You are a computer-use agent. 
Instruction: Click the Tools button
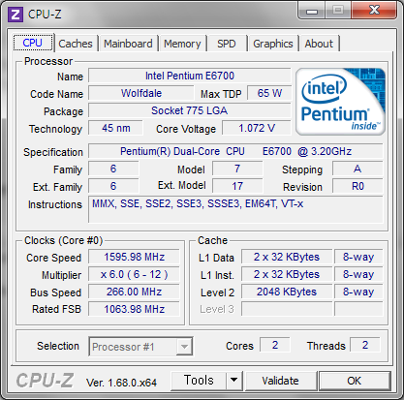[199, 381]
